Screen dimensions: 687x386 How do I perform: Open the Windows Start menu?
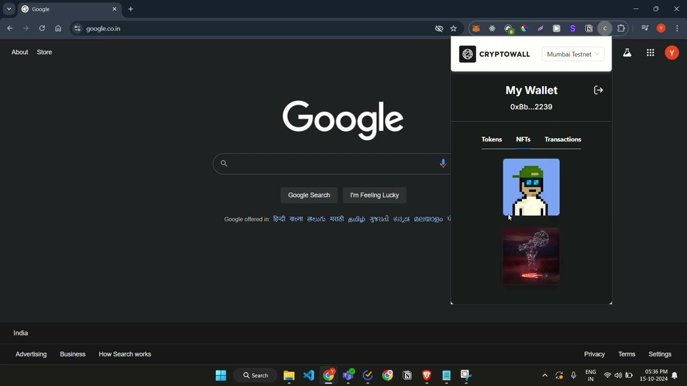pyautogui.click(x=221, y=376)
